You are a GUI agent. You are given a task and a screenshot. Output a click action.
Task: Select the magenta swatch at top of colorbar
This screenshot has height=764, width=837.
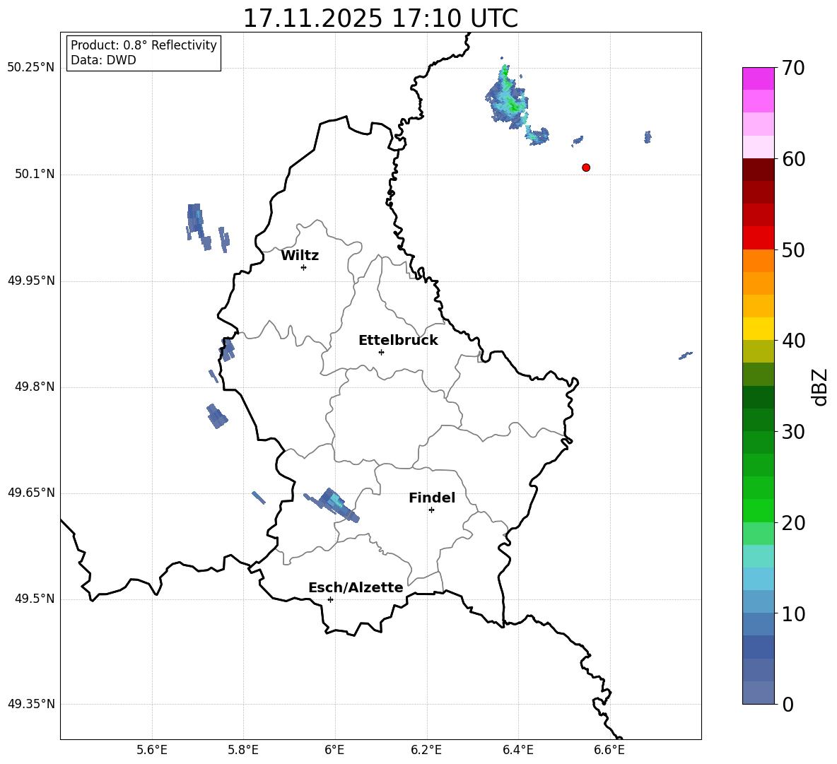(x=758, y=78)
